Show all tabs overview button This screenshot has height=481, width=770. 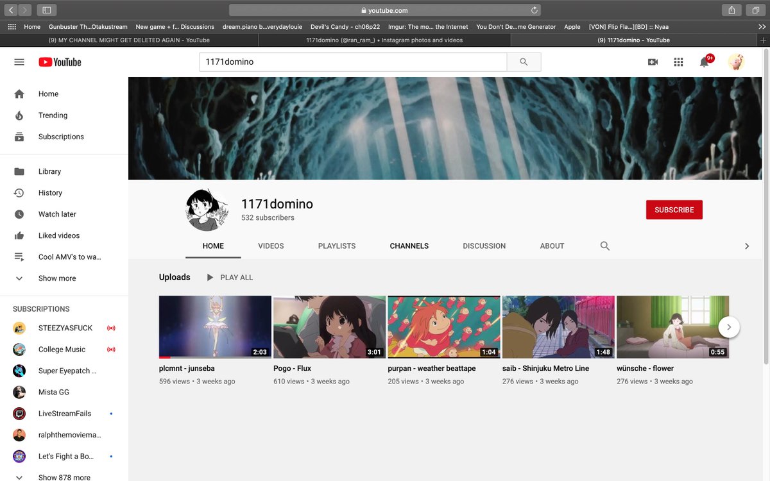tap(755, 10)
